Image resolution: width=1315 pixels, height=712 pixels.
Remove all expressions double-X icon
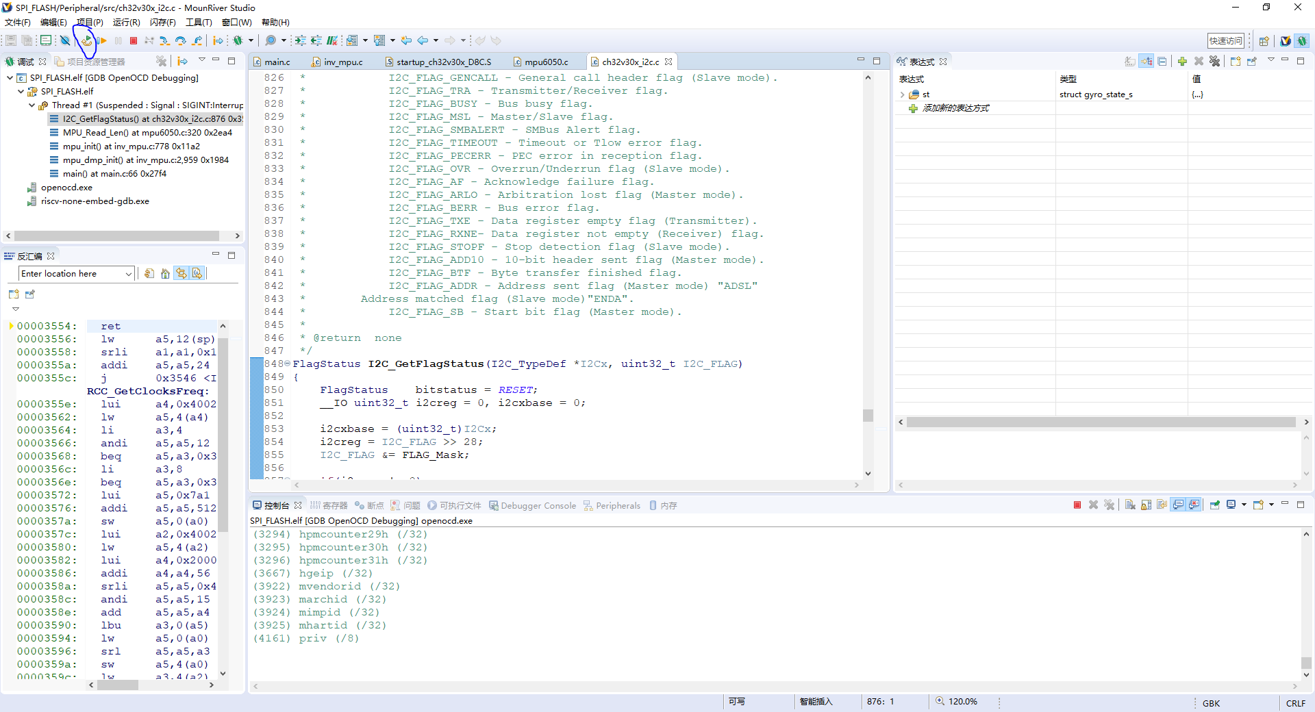pyautogui.click(x=1215, y=62)
